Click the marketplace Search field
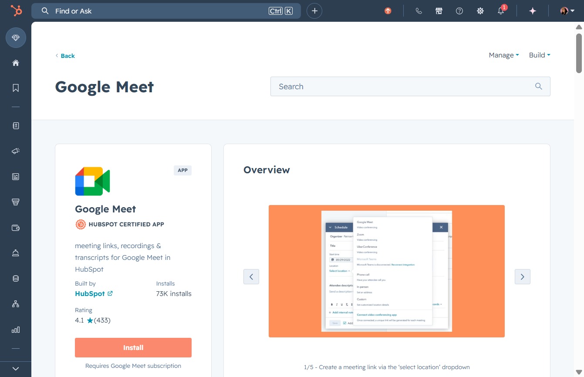The height and width of the screenshot is (377, 584). point(410,86)
